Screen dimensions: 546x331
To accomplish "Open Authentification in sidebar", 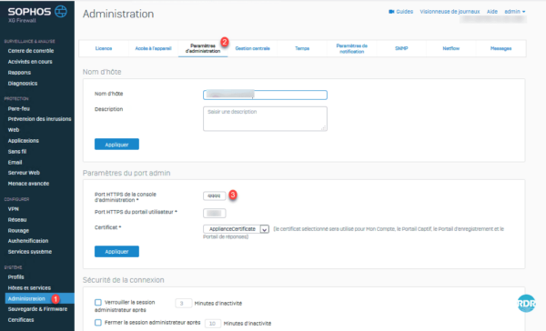I will (28, 241).
